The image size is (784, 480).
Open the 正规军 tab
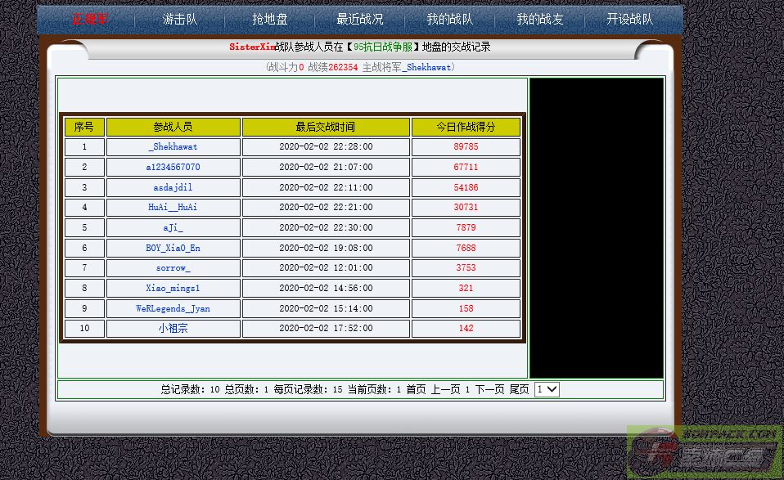[89, 19]
